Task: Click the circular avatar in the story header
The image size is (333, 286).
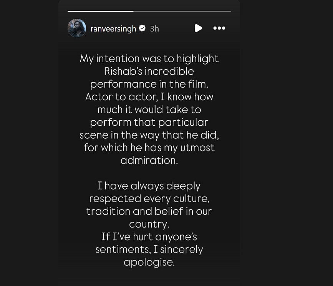Action: pyautogui.click(x=77, y=28)
